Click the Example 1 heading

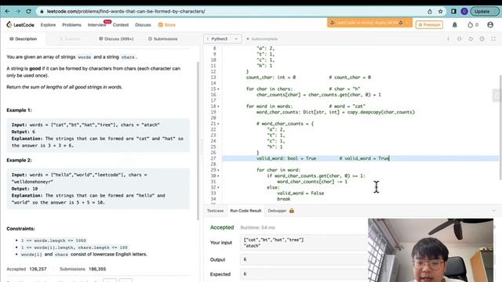pos(19,110)
